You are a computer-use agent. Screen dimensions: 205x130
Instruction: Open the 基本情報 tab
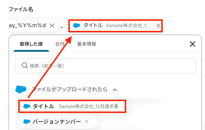[x=87, y=44]
